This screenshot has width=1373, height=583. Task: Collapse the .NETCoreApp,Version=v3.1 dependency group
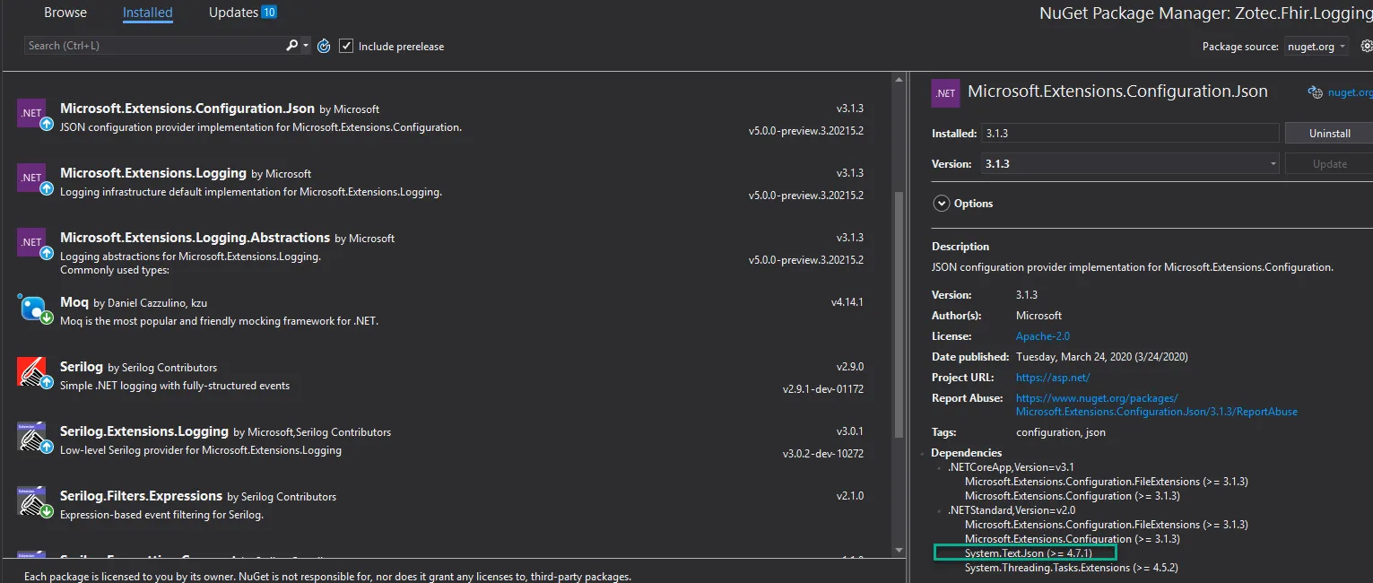click(942, 467)
